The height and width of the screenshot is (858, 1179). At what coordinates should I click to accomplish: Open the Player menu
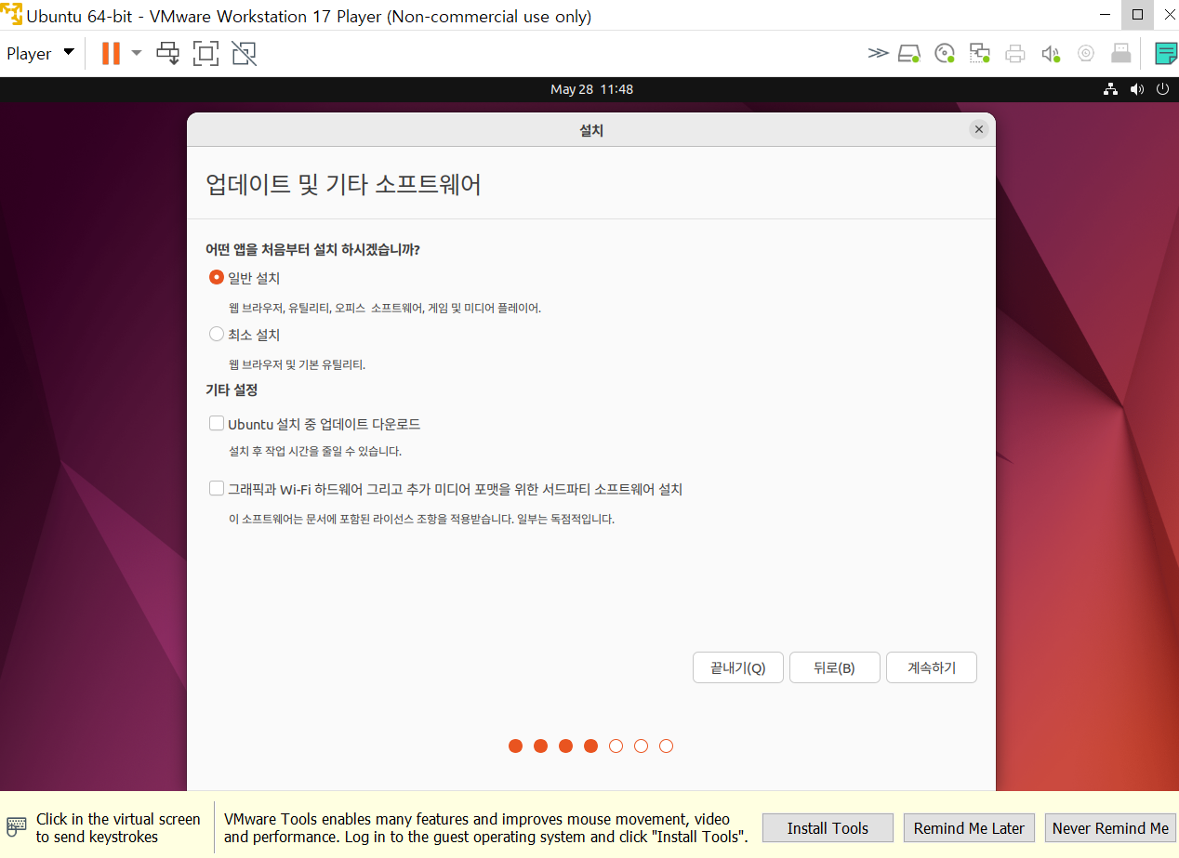click(x=40, y=53)
